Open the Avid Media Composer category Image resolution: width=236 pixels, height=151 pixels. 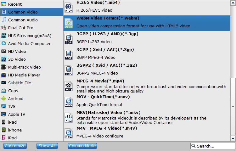click(32, 43)
